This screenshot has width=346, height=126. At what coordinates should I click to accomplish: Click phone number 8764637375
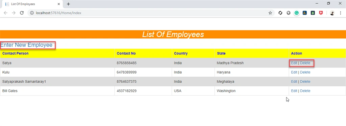click(x=127, y=82)
